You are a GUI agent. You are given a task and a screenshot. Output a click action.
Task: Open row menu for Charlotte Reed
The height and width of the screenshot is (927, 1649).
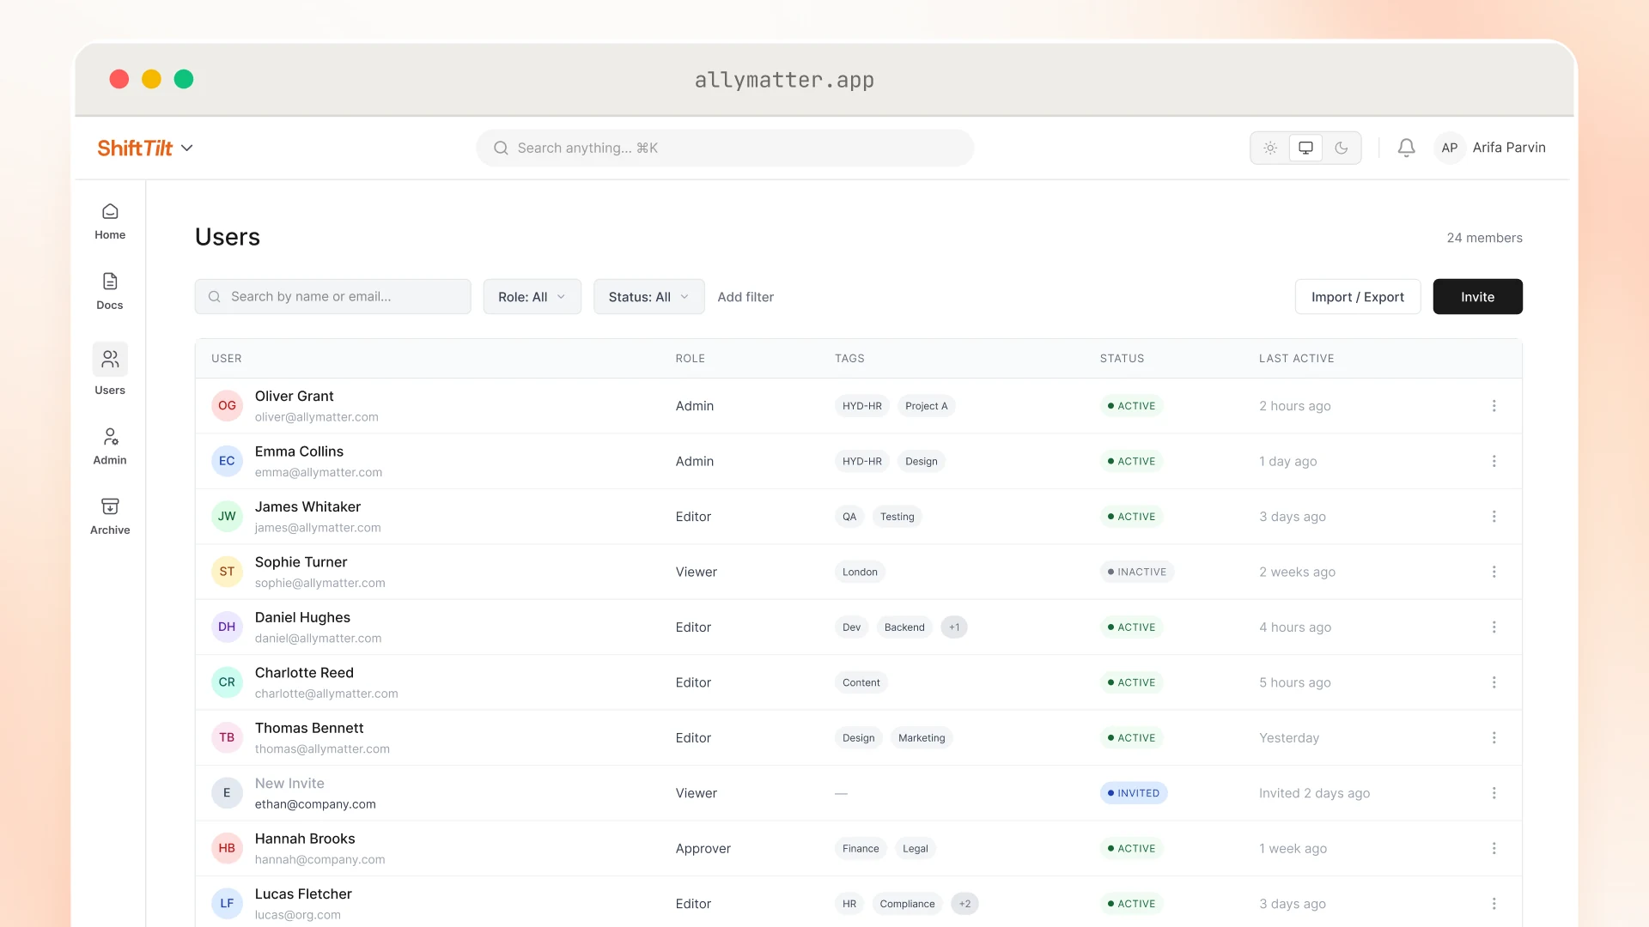tap(1494, 682)
